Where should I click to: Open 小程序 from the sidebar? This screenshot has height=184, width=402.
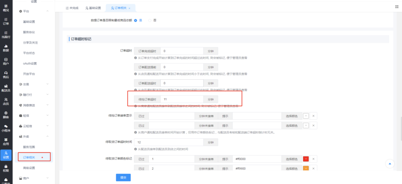coord(5,128)
